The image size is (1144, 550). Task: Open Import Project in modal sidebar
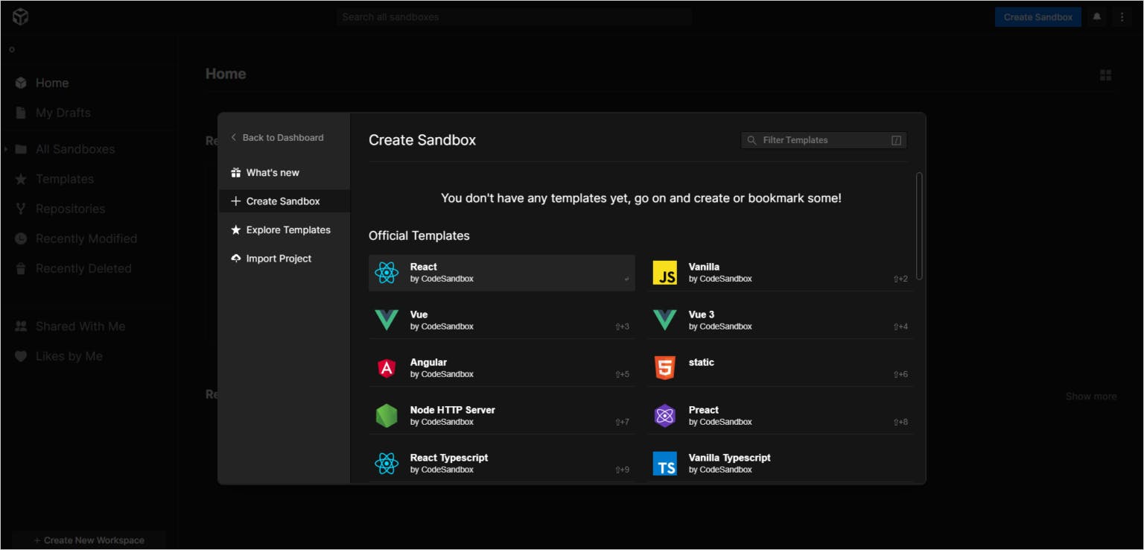tap(284, 259)
